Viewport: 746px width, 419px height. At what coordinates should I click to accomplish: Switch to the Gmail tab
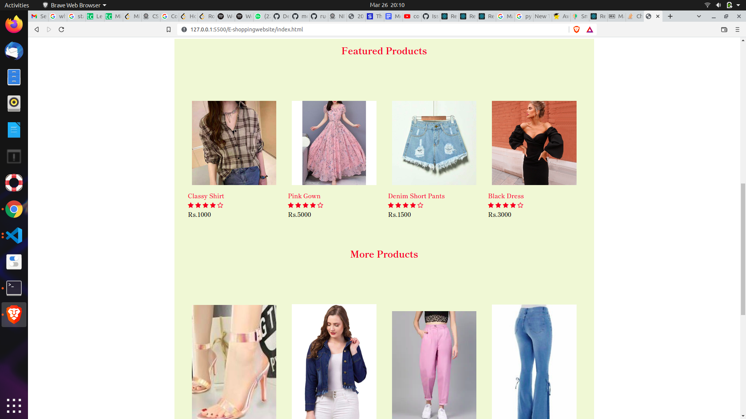pyautogui.click(x=38, y=16)
